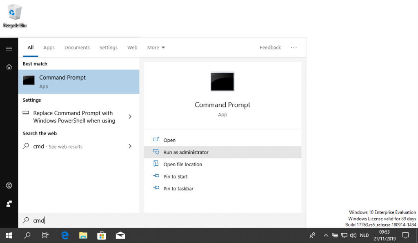Image resolution: width=418 pixels, height=243 pixels.
Task: Click the taskbar Search magnifier icon
Action: pos(27,236)
